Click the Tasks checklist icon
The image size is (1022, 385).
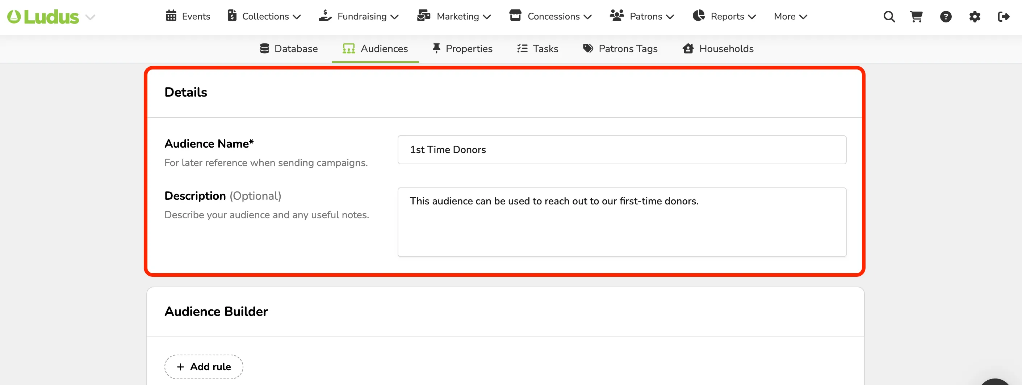(522, 48)
